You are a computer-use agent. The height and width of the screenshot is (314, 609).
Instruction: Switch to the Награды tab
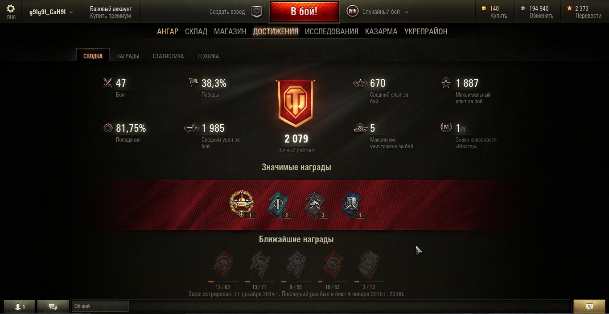128,56
